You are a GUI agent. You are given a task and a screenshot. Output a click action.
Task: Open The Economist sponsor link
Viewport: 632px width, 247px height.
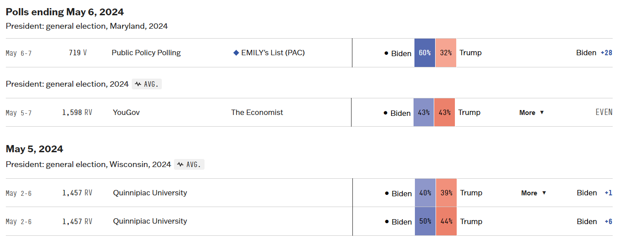point(257,112)
